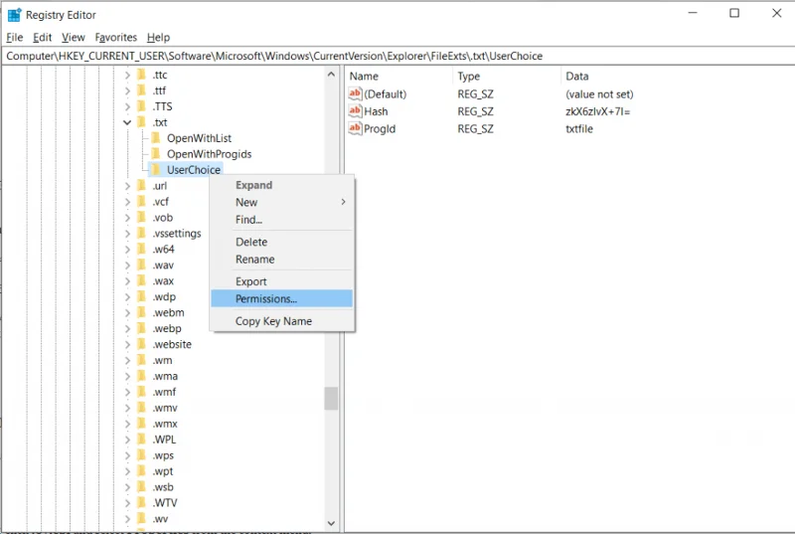Screen dimensions: 795x534
Task: Click the Data column header
Action: [x=678, y=76]
